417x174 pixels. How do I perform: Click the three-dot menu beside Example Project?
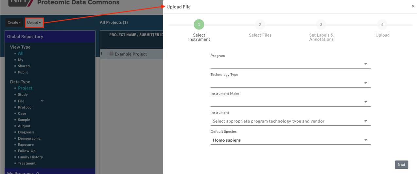click(x=101, y=54)
